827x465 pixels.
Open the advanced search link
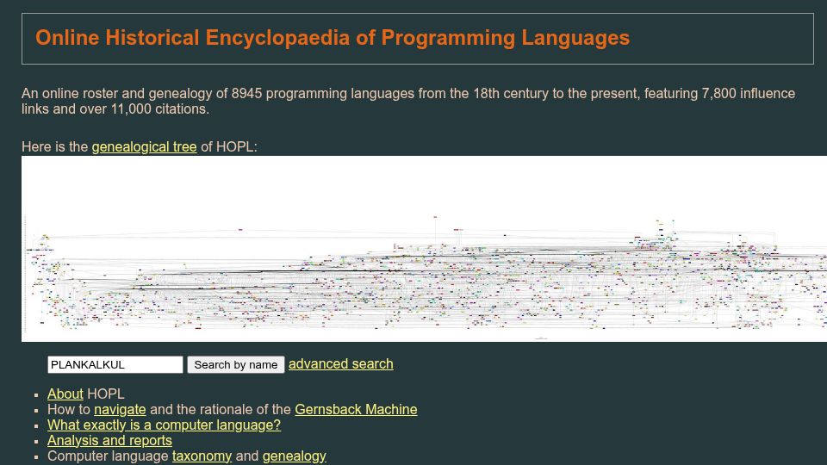[x=341, y=363]
